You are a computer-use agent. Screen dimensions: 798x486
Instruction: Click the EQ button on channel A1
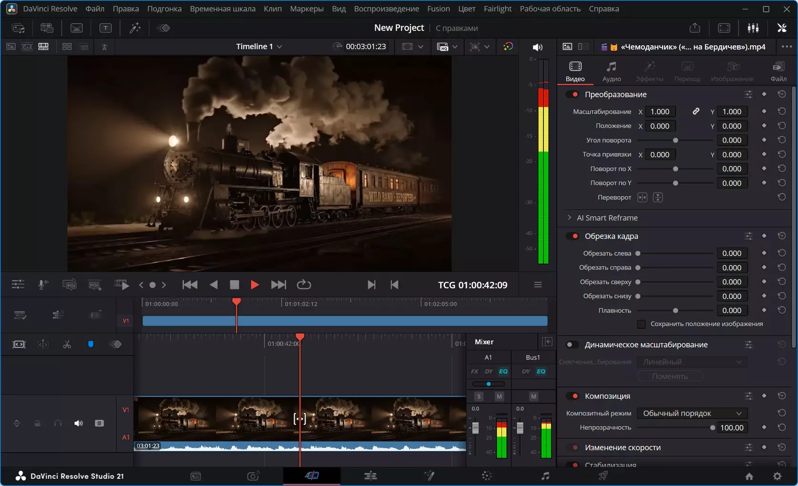click(x=503, y=371)
